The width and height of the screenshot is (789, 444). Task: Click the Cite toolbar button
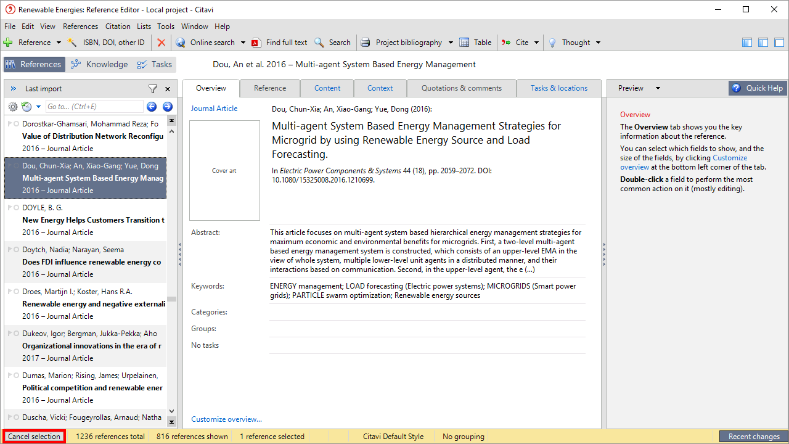[x=515, y=43]
